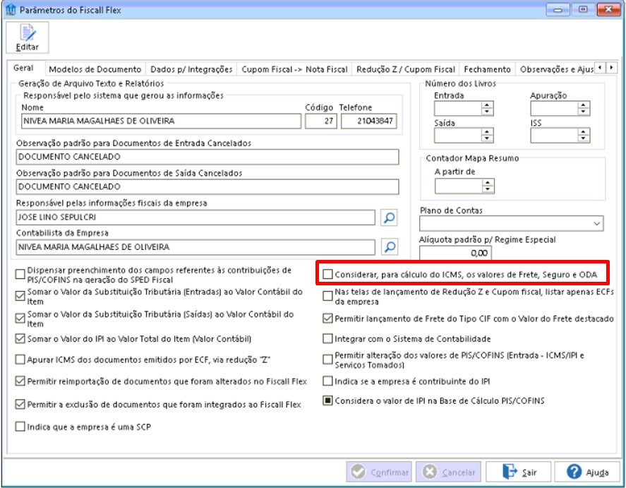Search responsible person JOSE LINO SEPULCRI magnifier

click(389, 218)
